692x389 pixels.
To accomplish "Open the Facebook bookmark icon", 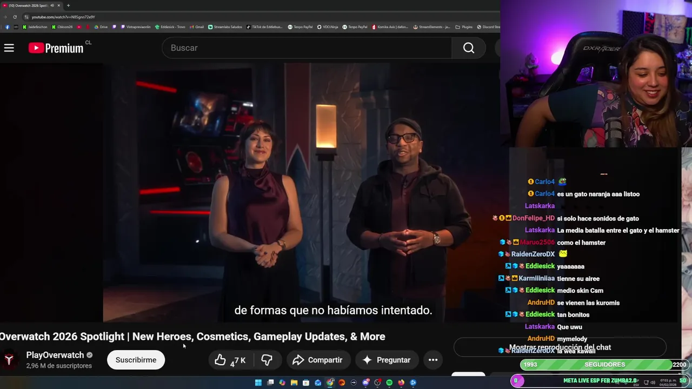I will 7,27.
